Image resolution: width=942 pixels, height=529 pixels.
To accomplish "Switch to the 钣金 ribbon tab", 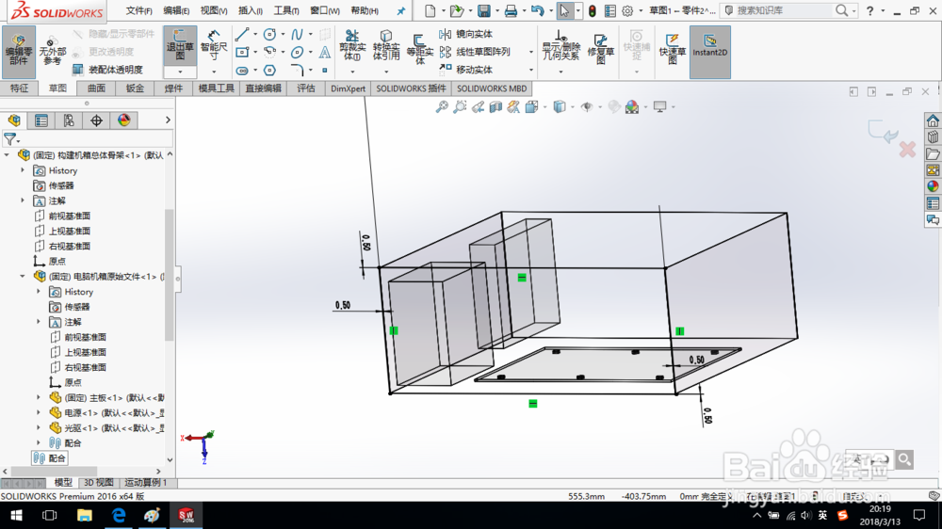I will pos(135,88).
